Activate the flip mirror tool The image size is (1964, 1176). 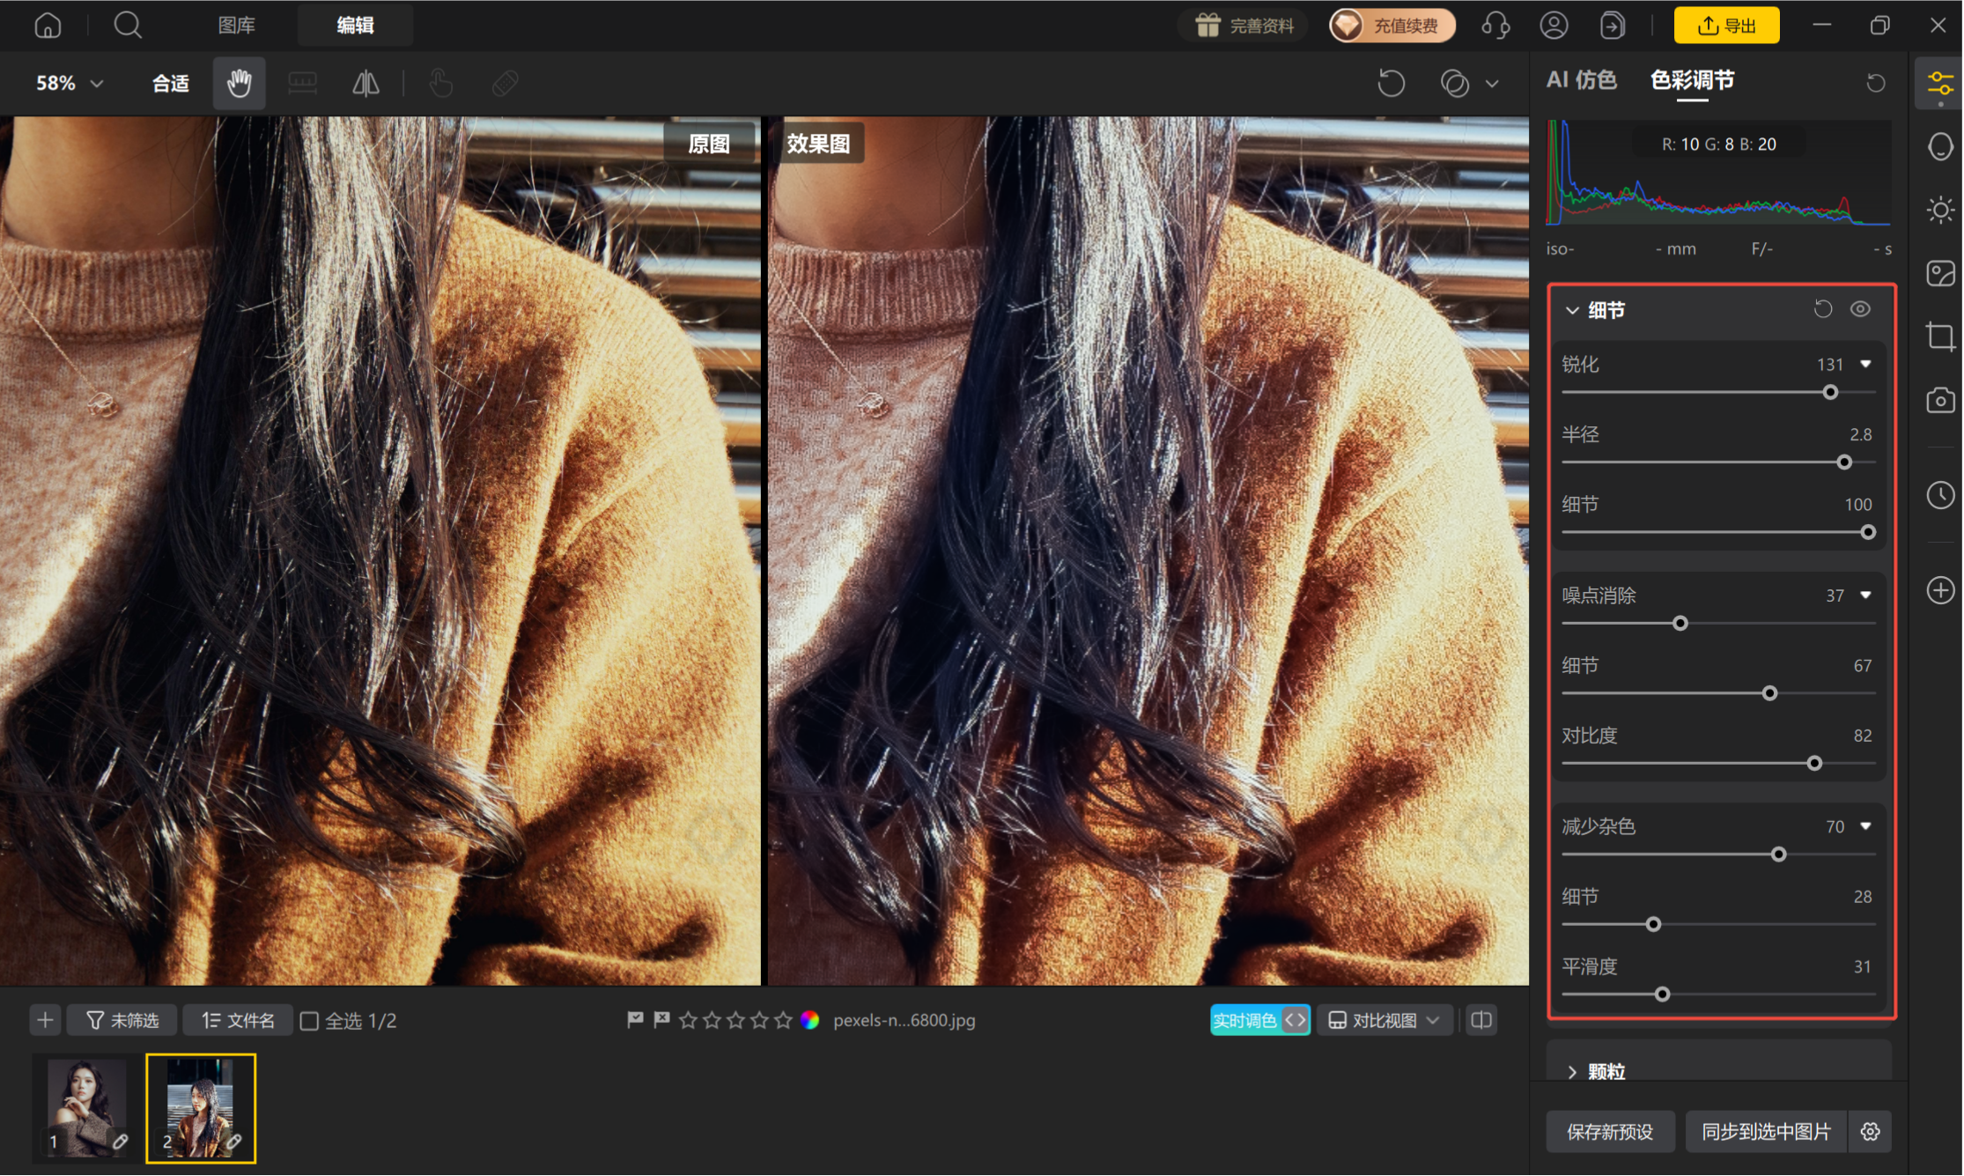point(365,84)
